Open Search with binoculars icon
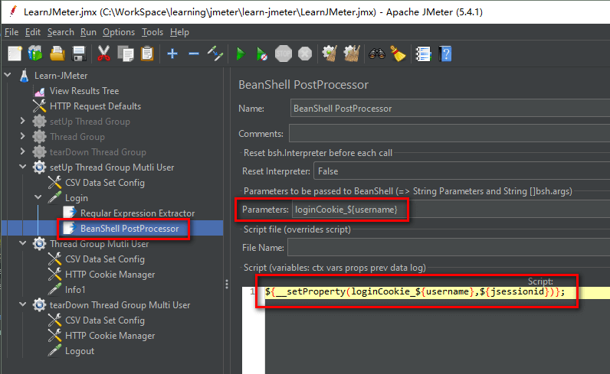Viewport: 610px width, 374px height. pos(376,54)
